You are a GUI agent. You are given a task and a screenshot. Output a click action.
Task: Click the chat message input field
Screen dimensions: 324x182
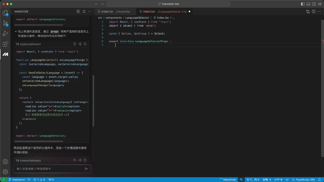point(48,169)
